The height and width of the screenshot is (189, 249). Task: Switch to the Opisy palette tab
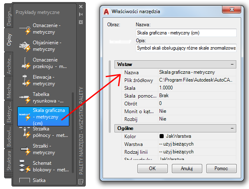click(9, 39)
